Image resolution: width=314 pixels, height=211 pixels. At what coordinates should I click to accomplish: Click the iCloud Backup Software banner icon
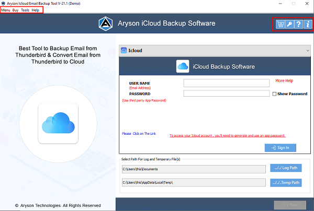pos(183,66)
